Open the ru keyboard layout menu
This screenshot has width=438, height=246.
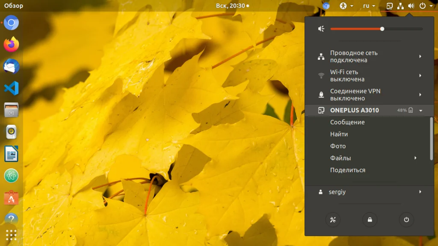(x=369, y=6)
